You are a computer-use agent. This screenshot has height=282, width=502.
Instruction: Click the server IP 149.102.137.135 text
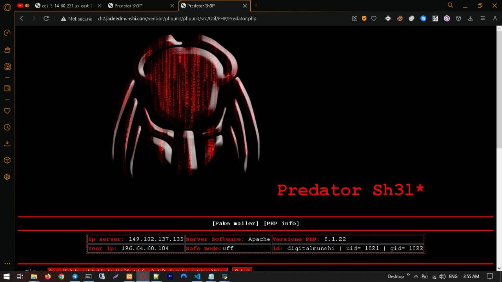click(156, 239)
